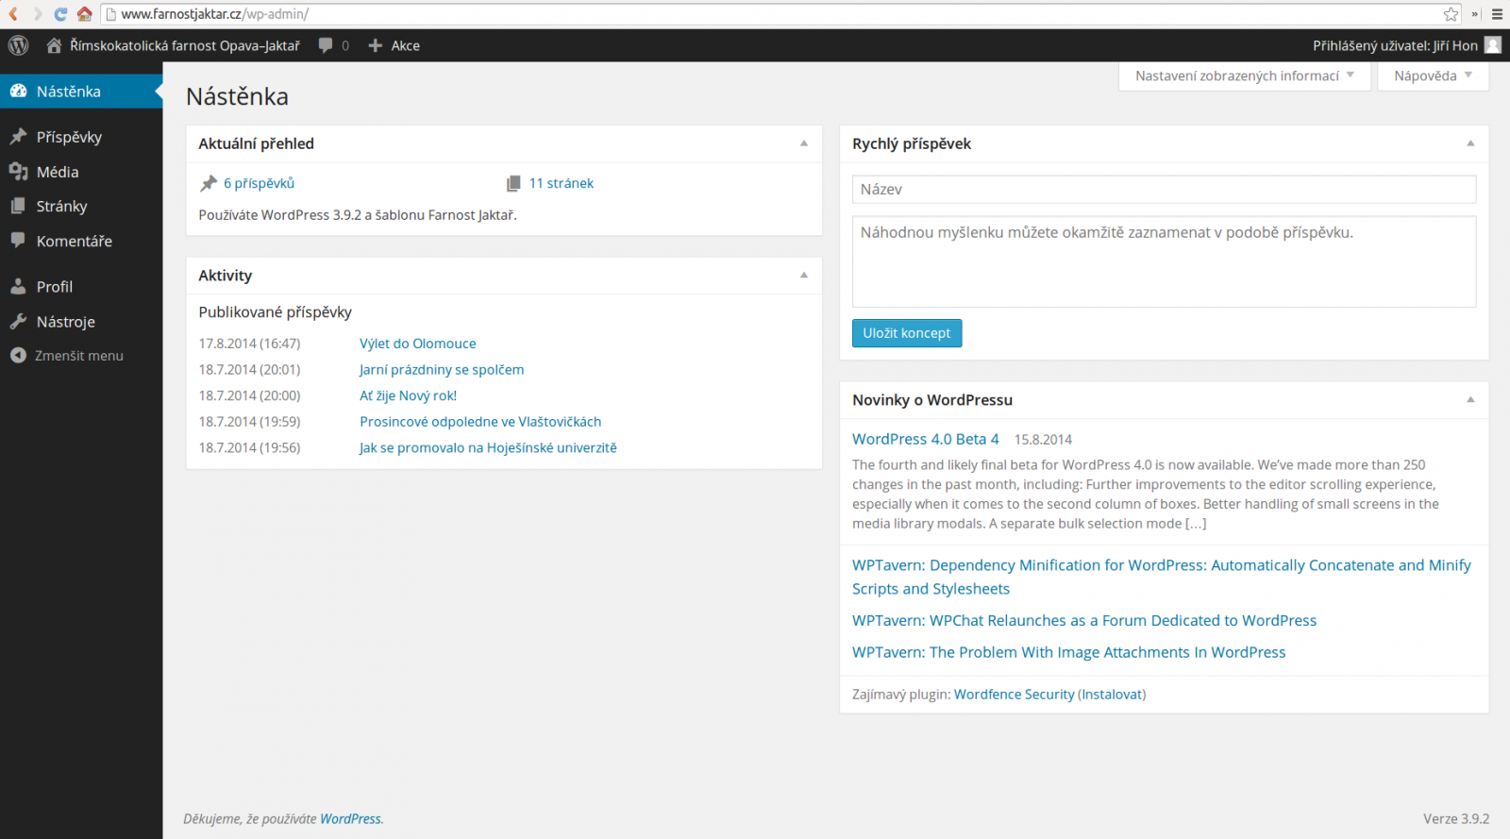Collapse the Aktuální přehled widget
Image resolution: width=1510 pixels, height=839 pixels.
click(804, 143)
